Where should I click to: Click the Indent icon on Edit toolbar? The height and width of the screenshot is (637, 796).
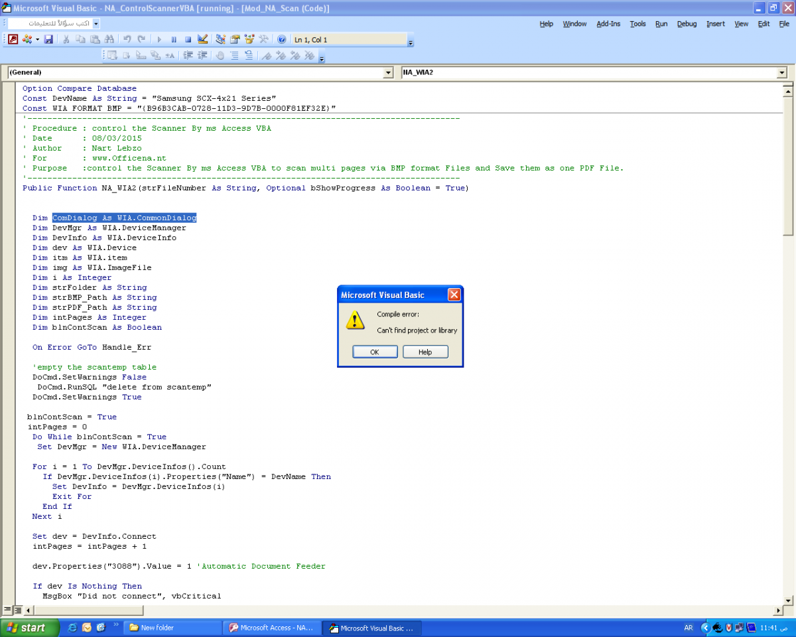tap(188, 56)
